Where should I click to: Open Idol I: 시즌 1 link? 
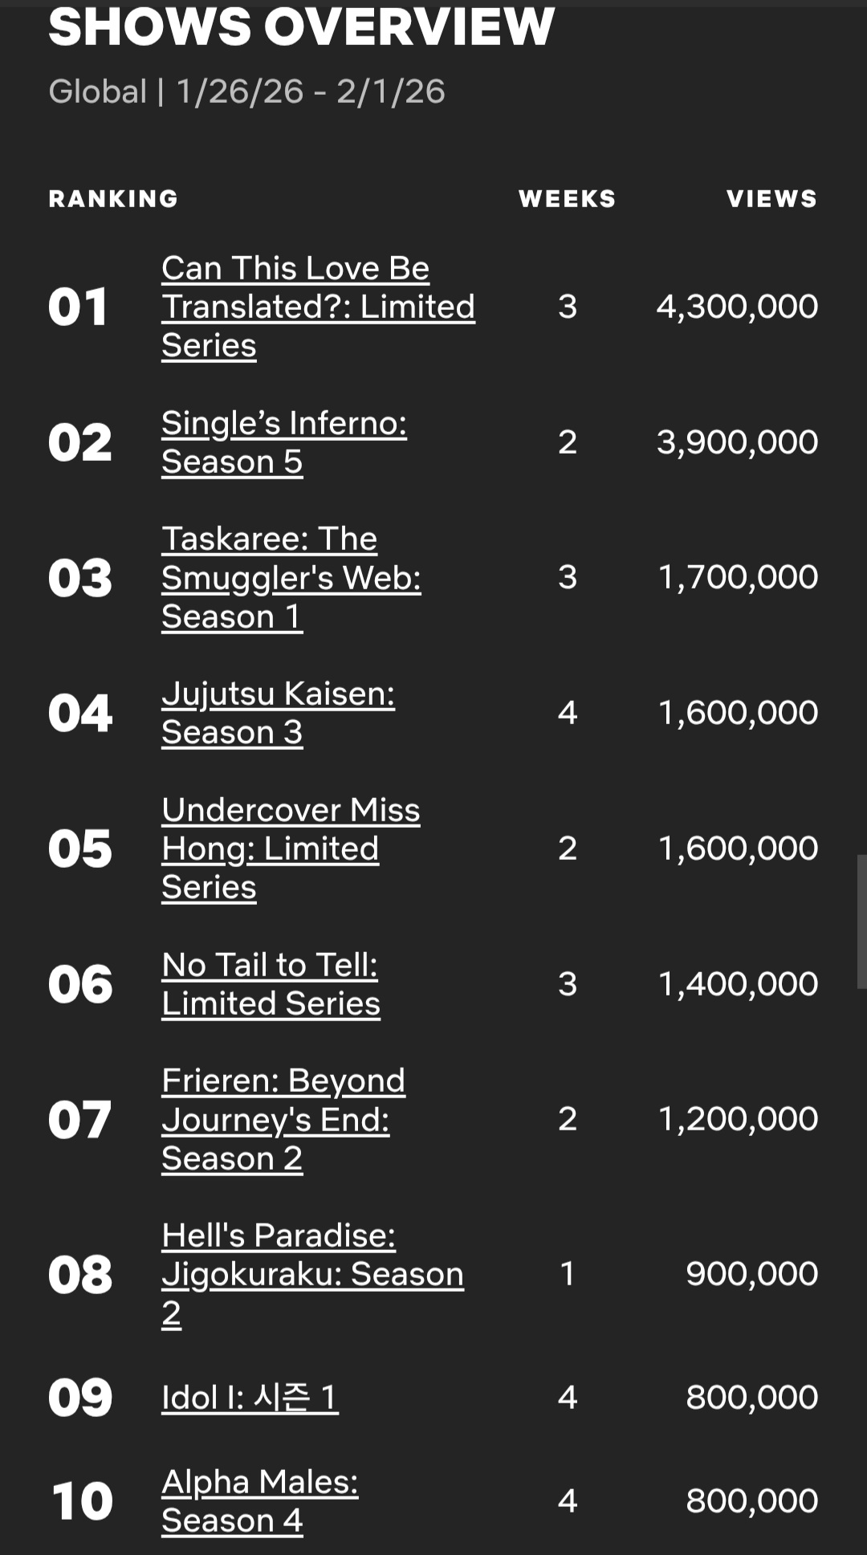(250, 1398)
